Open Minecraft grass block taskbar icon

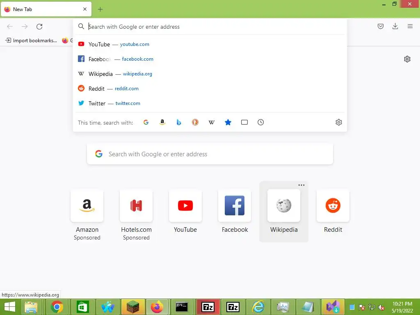point(133,307)
